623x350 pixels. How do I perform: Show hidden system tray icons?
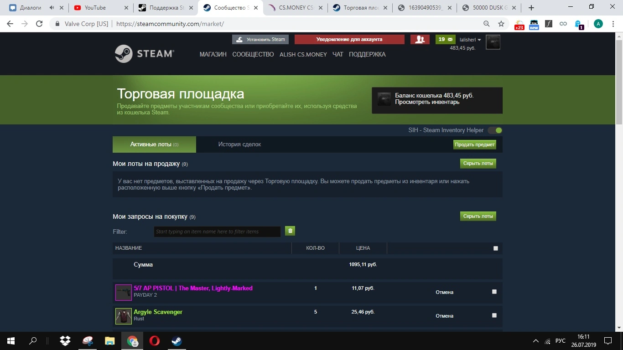pyautogui.click(x=536, y=340)
